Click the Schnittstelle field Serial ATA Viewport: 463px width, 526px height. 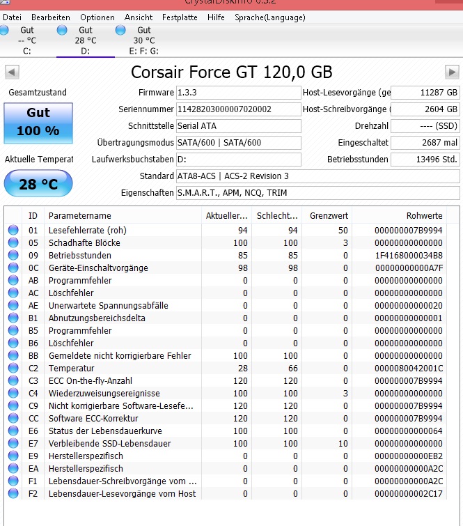pos(238,126)
